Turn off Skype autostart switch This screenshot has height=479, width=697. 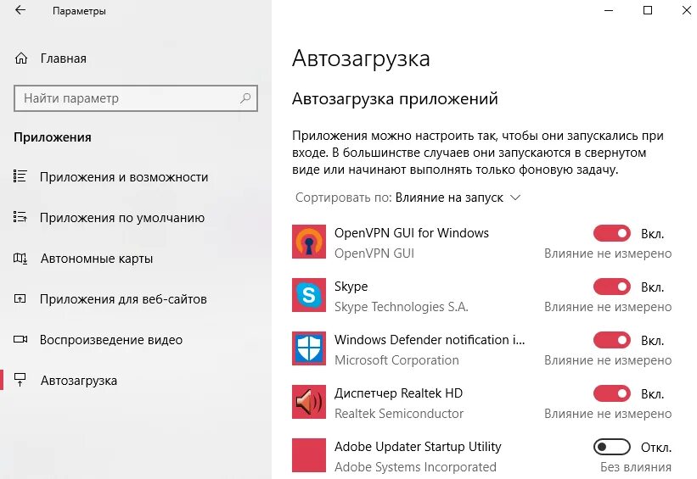tap(611, 287)
